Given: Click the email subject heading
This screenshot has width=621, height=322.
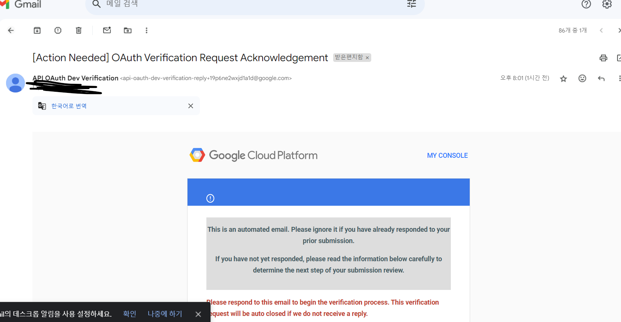Looking at the screenshot, I should pyautogui.click(x=180, y=58).
